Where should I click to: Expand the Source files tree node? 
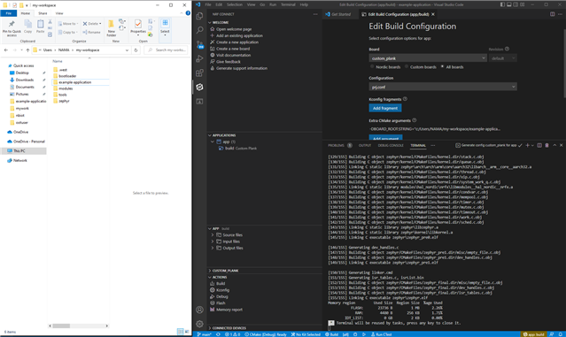(x=213, y=235)
